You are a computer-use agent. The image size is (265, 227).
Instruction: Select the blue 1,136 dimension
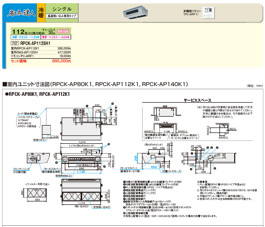pos(81,172)
